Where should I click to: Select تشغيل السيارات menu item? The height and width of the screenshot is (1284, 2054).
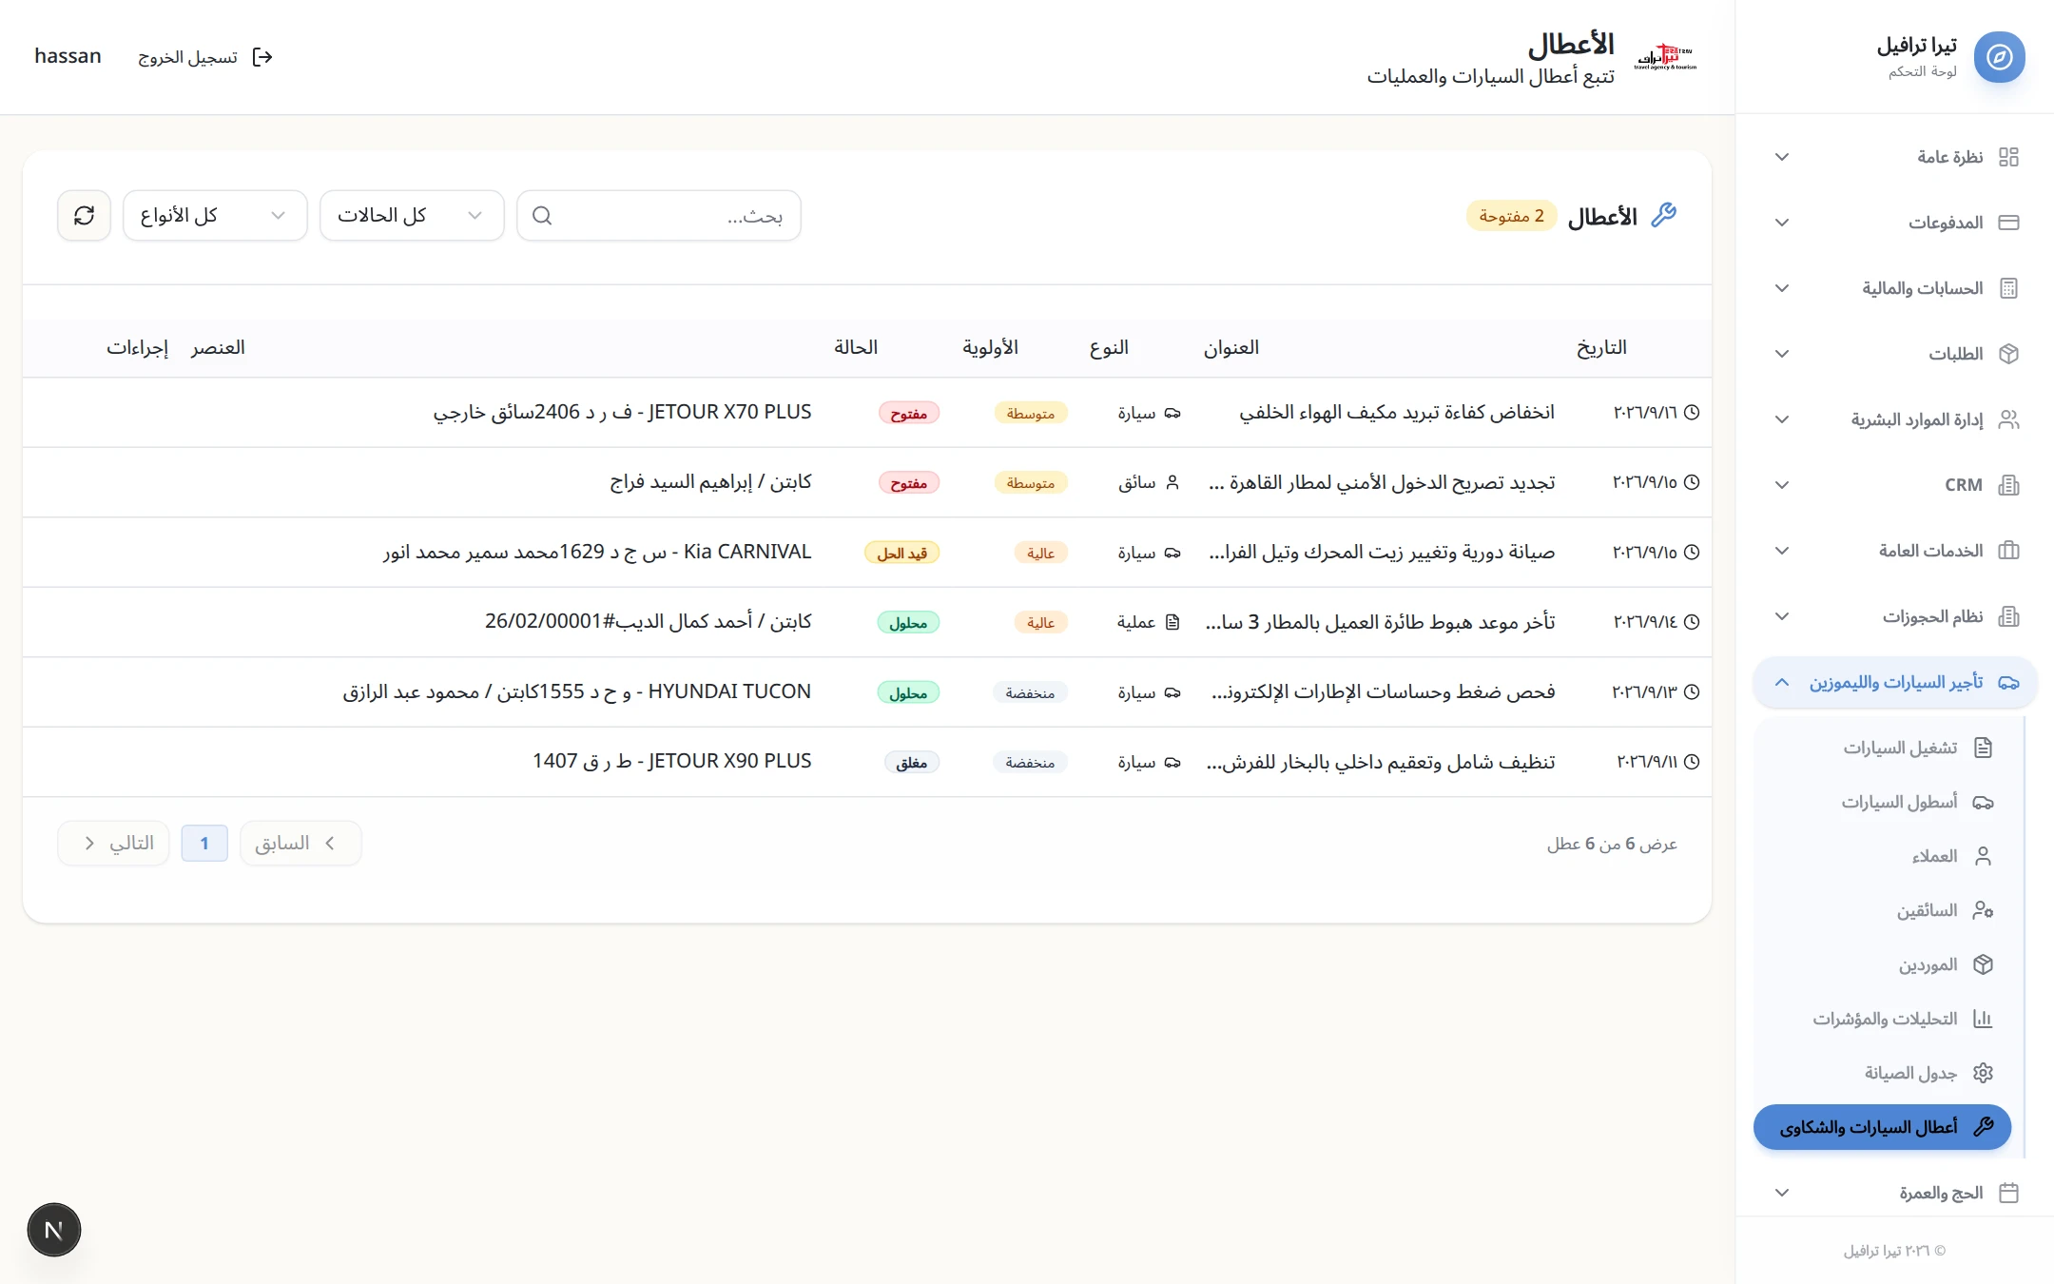point(1886,748)
